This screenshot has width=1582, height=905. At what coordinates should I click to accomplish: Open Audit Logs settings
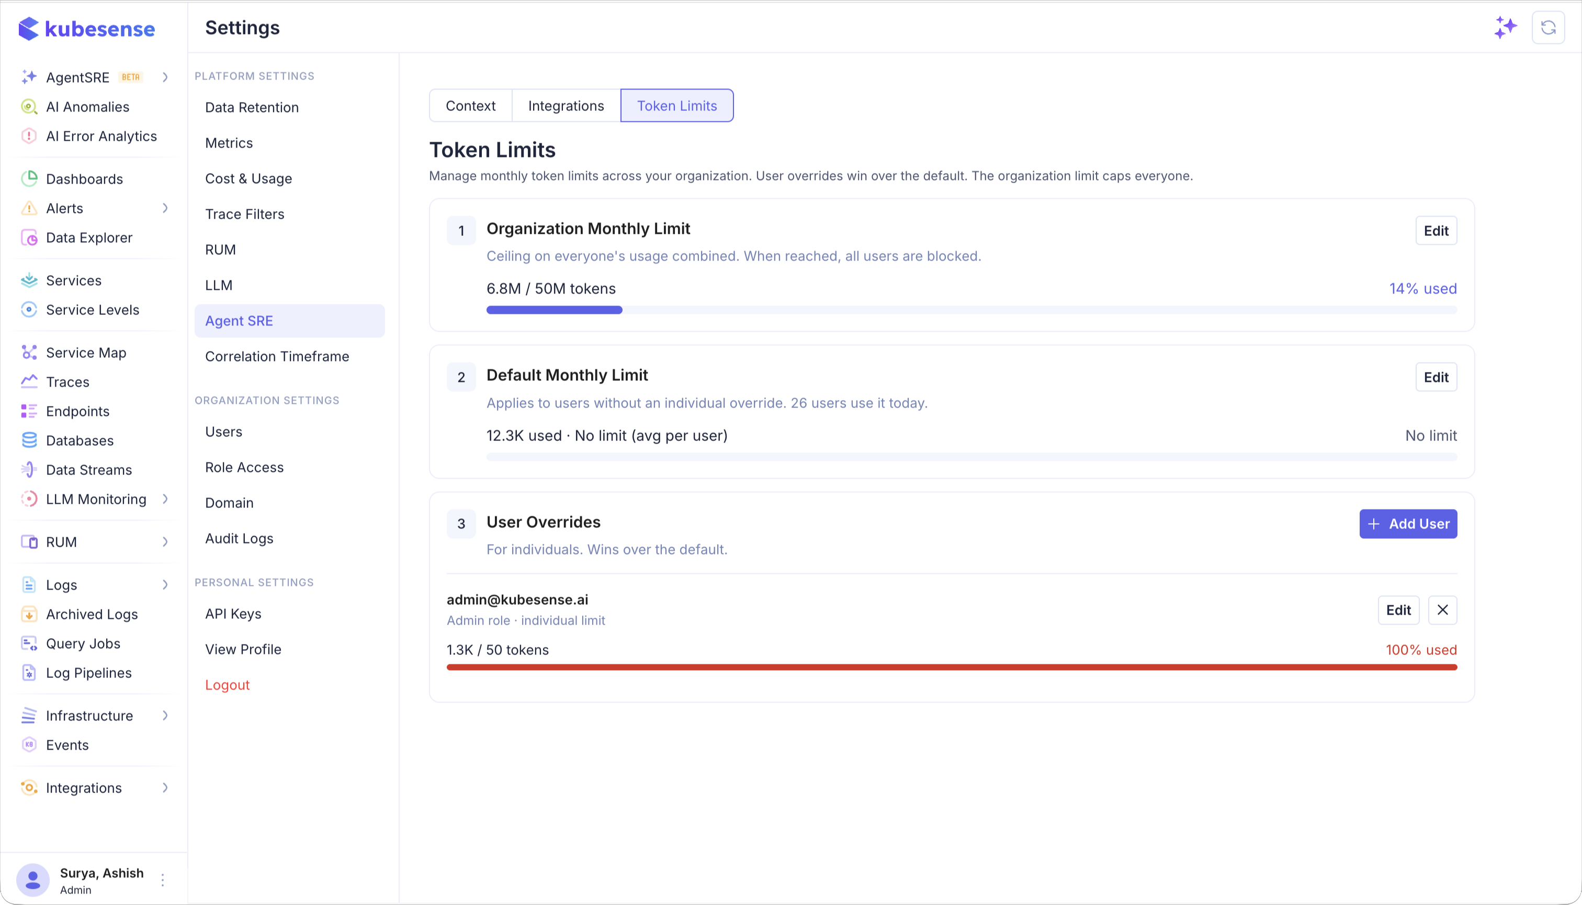tap(290, 538)
